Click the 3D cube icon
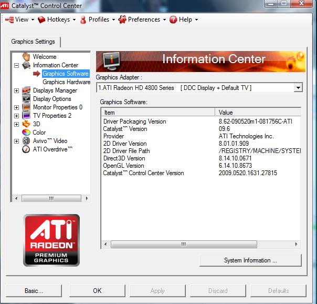The width and height of the screenshot is (317, 304). (x=26, y=124)
